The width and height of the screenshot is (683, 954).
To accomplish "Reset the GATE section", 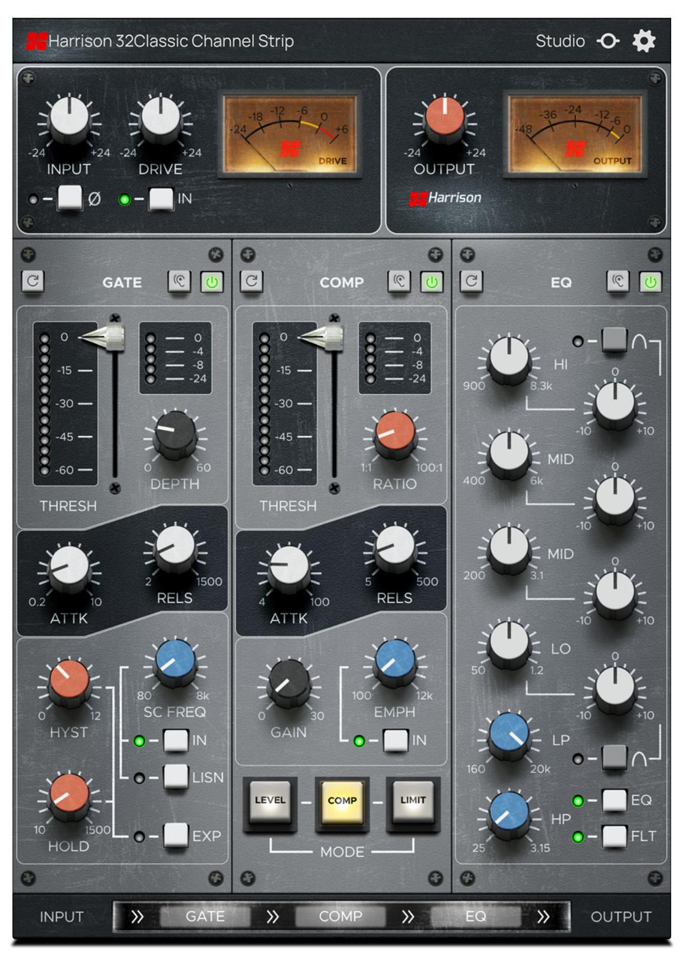I will (33, 281).
